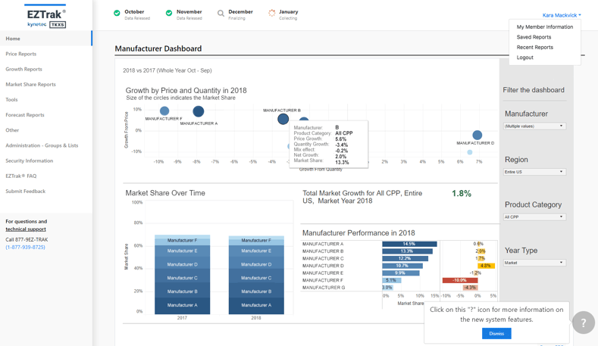Click the 10.7% market share bar
The image size is (598, 346).
pyautogui.click(x=402, y=266)
